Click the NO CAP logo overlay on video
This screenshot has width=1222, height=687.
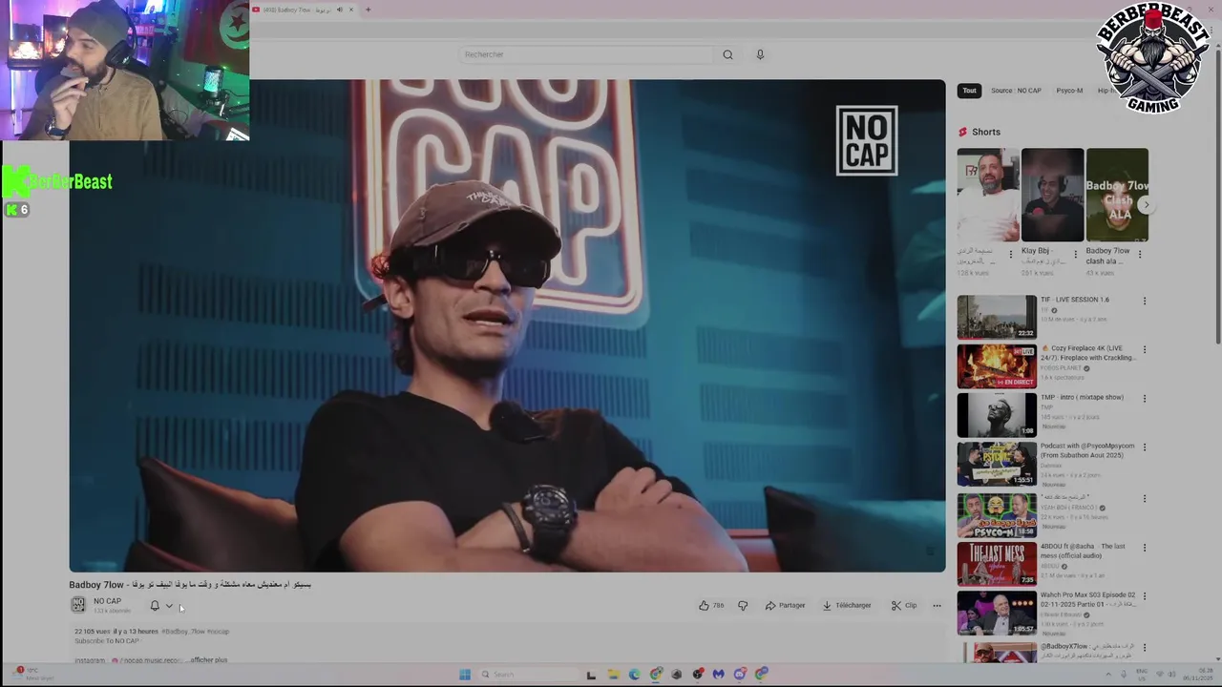coord(867,140)
